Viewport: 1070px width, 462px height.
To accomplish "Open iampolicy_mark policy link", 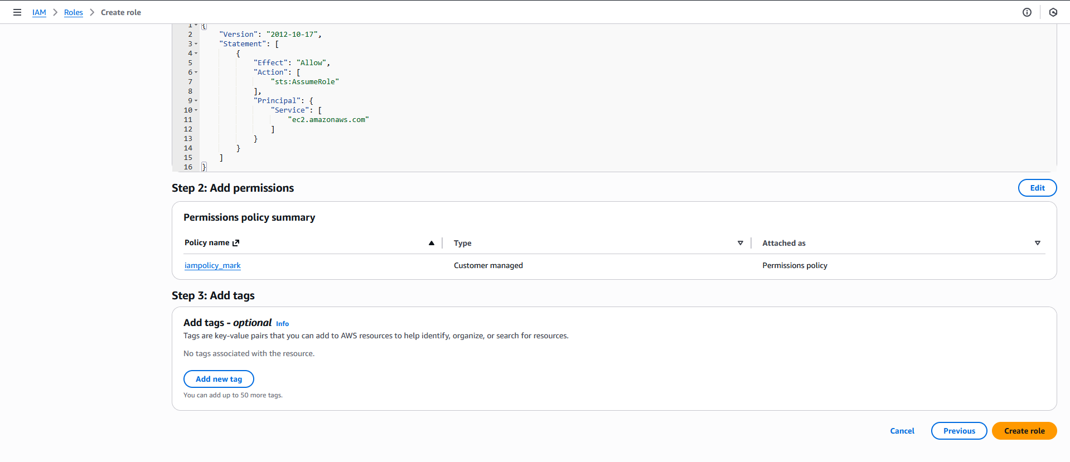I will click(x=212, y=265).
